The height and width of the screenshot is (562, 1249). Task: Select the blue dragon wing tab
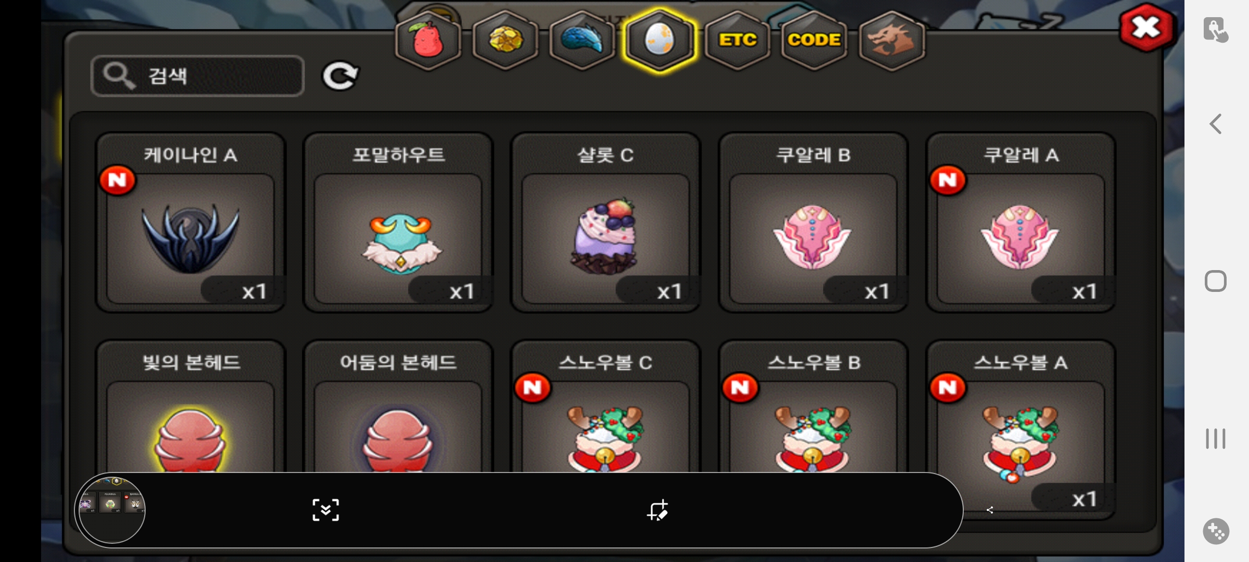pyautogui.click(x=582, y=40)
